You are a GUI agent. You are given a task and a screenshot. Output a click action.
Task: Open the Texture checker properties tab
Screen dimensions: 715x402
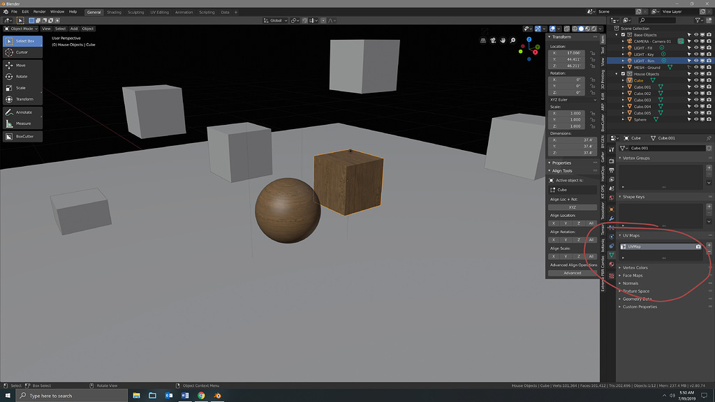pos(612,276)
